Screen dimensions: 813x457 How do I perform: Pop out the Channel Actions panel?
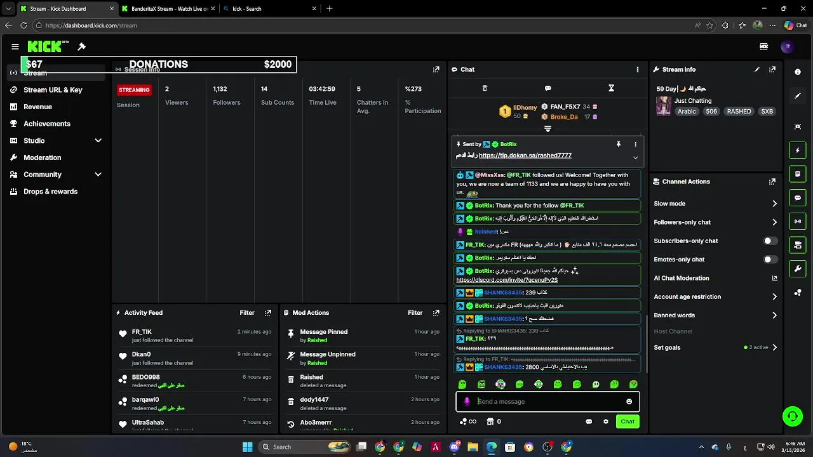coord(772,182)
